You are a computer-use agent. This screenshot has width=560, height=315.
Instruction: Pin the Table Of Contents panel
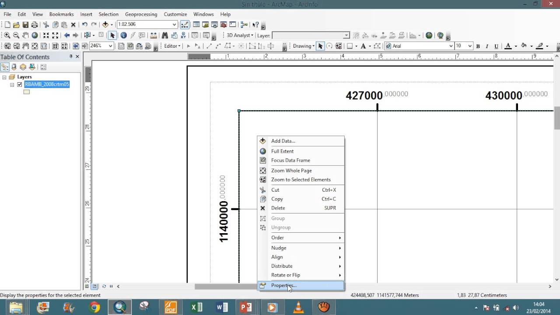(x=71, y=56)
